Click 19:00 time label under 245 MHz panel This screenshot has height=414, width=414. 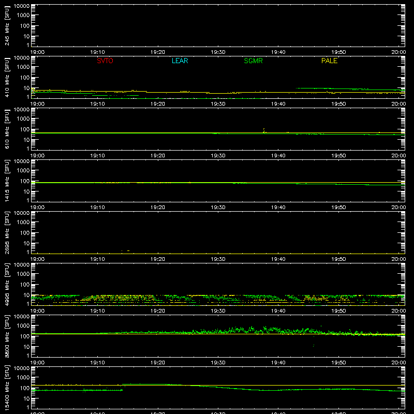click(x=37, y=52)
